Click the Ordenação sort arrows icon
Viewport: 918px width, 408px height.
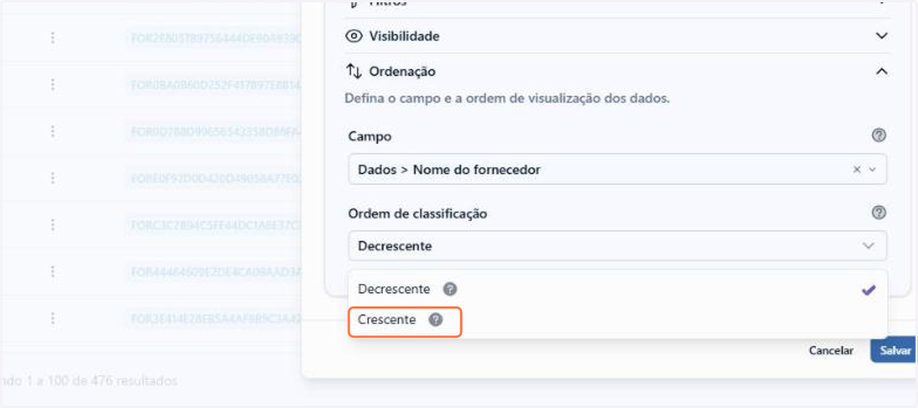353,71
